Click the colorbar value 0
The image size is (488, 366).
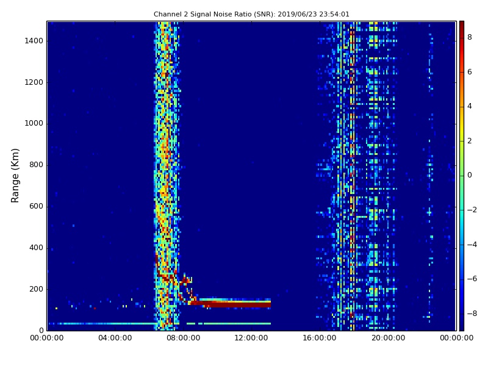click(470, 175)
